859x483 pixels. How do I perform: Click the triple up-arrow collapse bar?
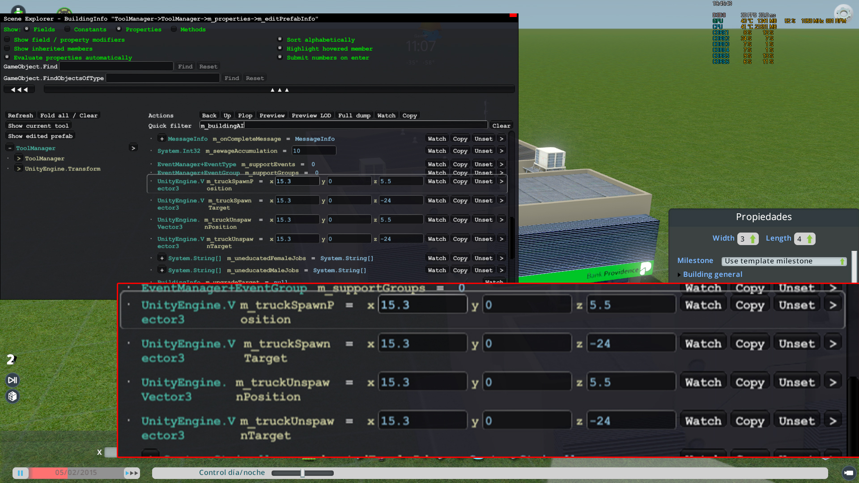pyautogui.click(x=279, y=89)
